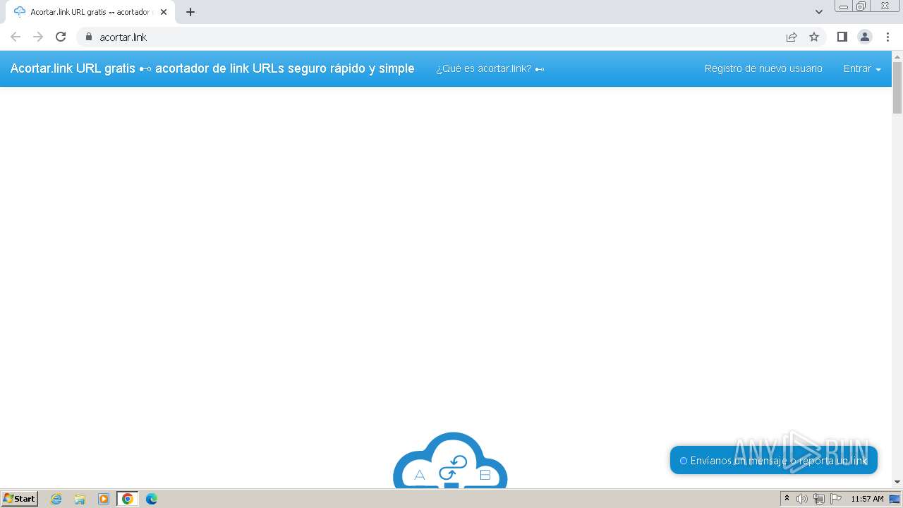This screenshot has width=903, height=508.
Task: Reload the page with the refresh icon
Action: pyautogui.click(x=61, y=37)
